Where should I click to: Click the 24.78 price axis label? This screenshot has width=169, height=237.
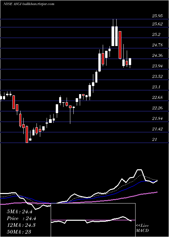point(158,45)
